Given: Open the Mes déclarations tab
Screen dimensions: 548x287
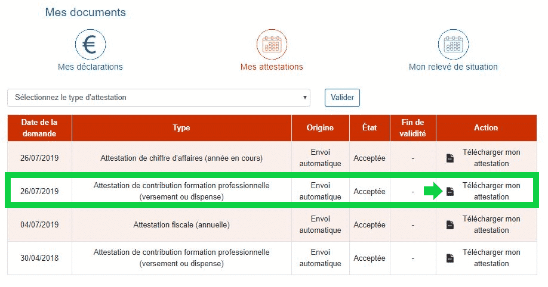Looking at the screenshot, I should click(x=90, y=67).
